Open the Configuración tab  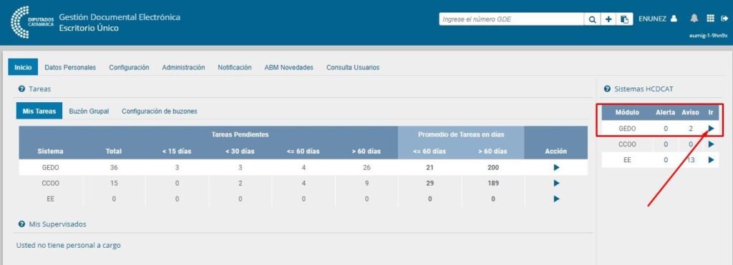[129, 68]
